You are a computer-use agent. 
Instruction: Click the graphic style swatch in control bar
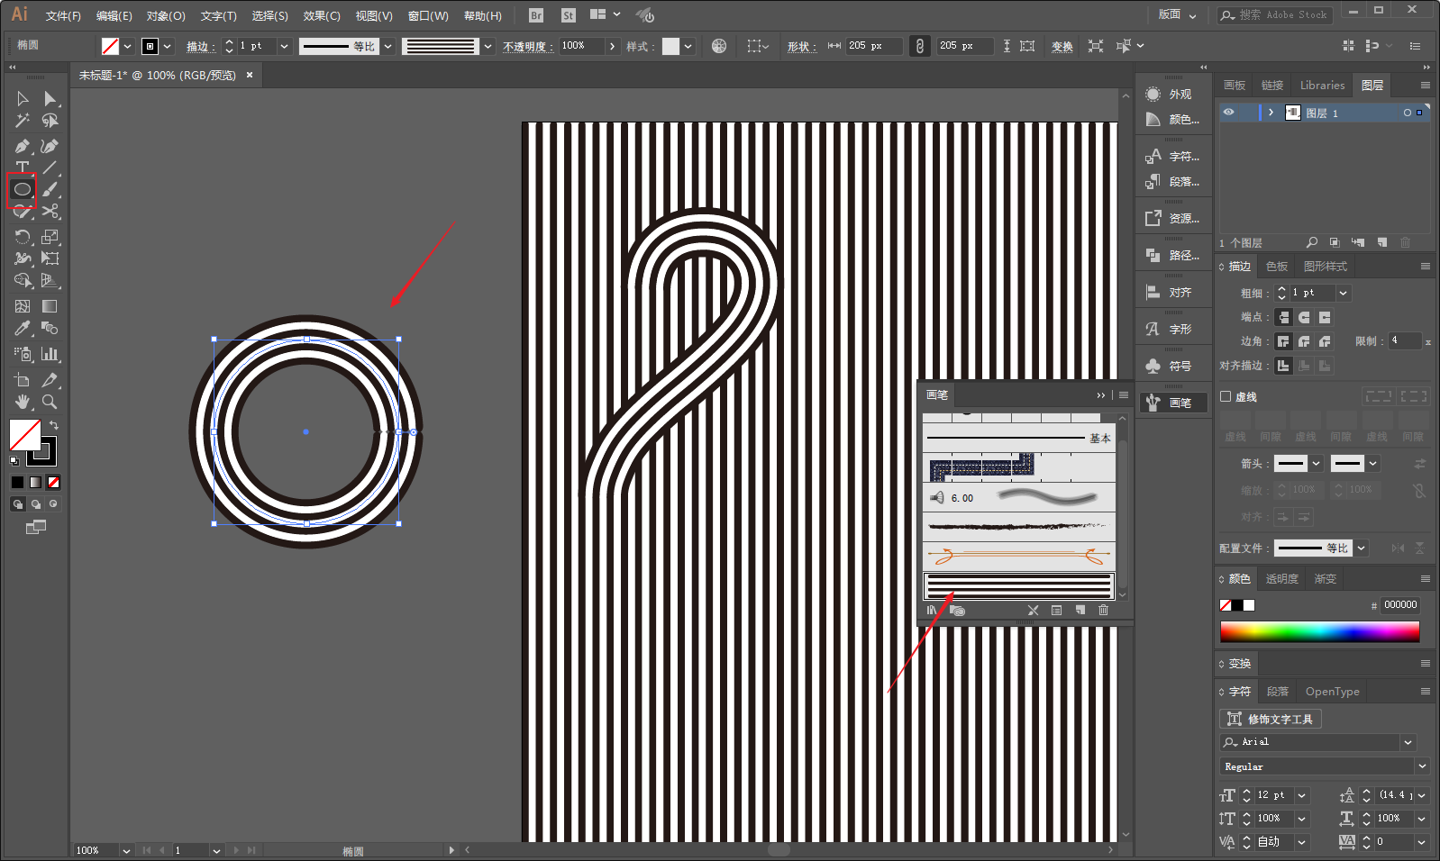click(670, 46)
